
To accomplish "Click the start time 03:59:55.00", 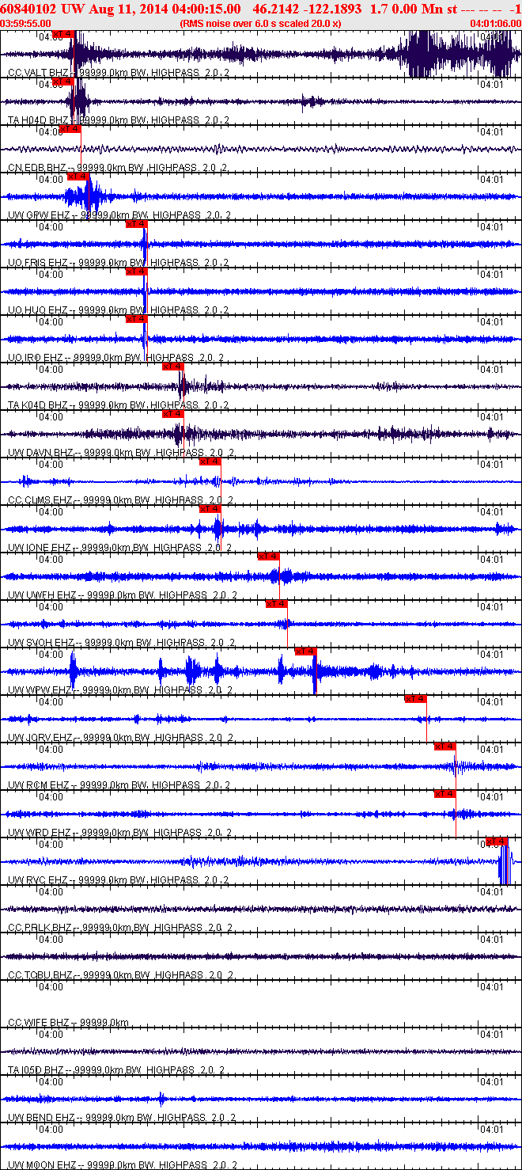I will click(x=26, y=24).
